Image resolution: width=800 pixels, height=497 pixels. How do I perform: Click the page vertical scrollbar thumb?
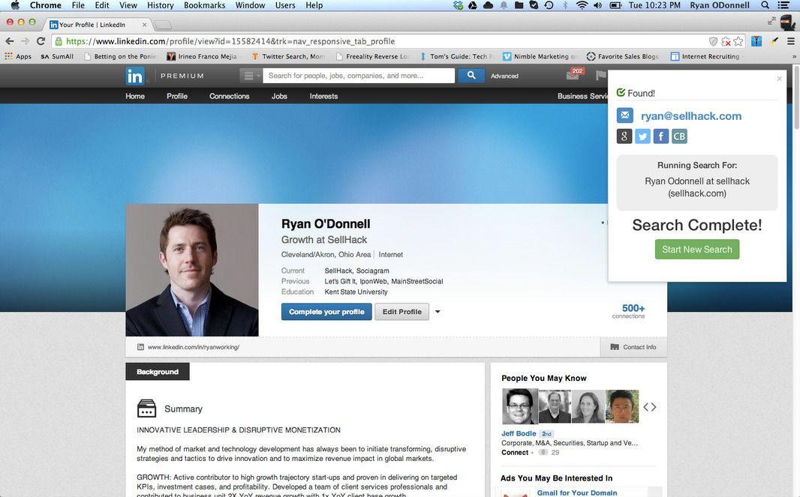(796, 97)
